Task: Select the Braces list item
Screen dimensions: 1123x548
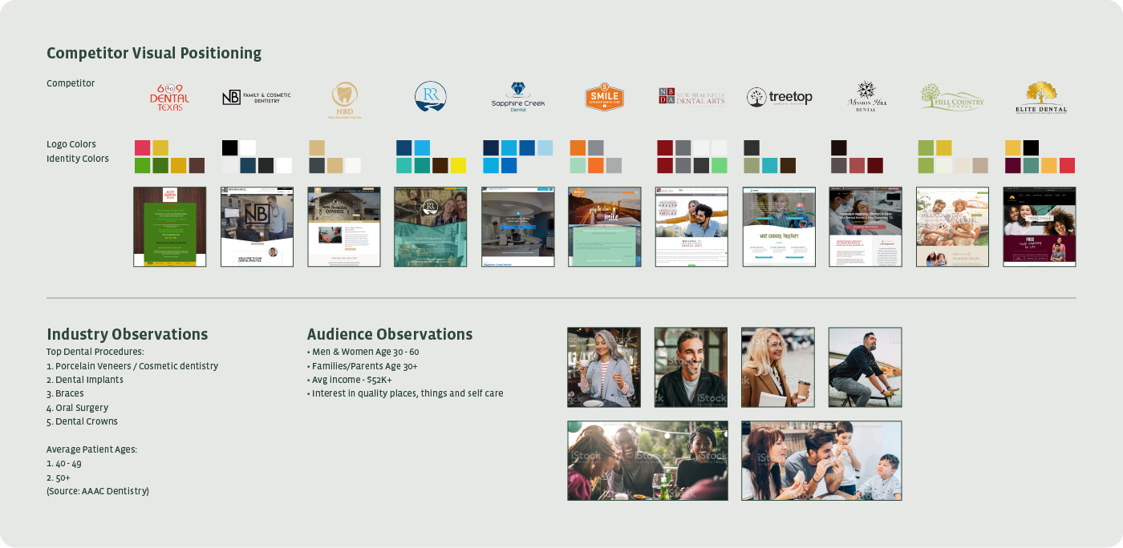Action: tap(65, 393)
